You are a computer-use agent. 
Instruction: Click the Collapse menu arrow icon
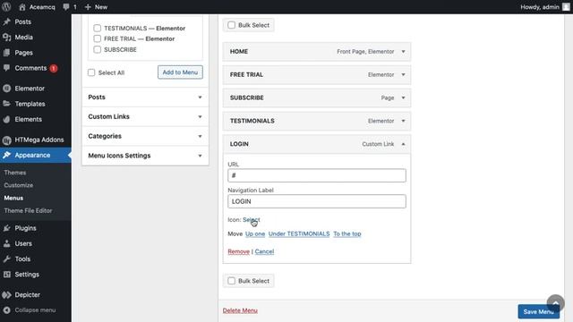[6, 310]
